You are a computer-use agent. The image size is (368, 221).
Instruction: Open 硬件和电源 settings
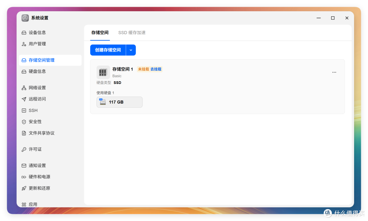coord(50,177)
